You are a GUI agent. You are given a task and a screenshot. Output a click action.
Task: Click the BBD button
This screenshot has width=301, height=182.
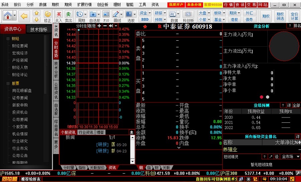click(145, 19)
